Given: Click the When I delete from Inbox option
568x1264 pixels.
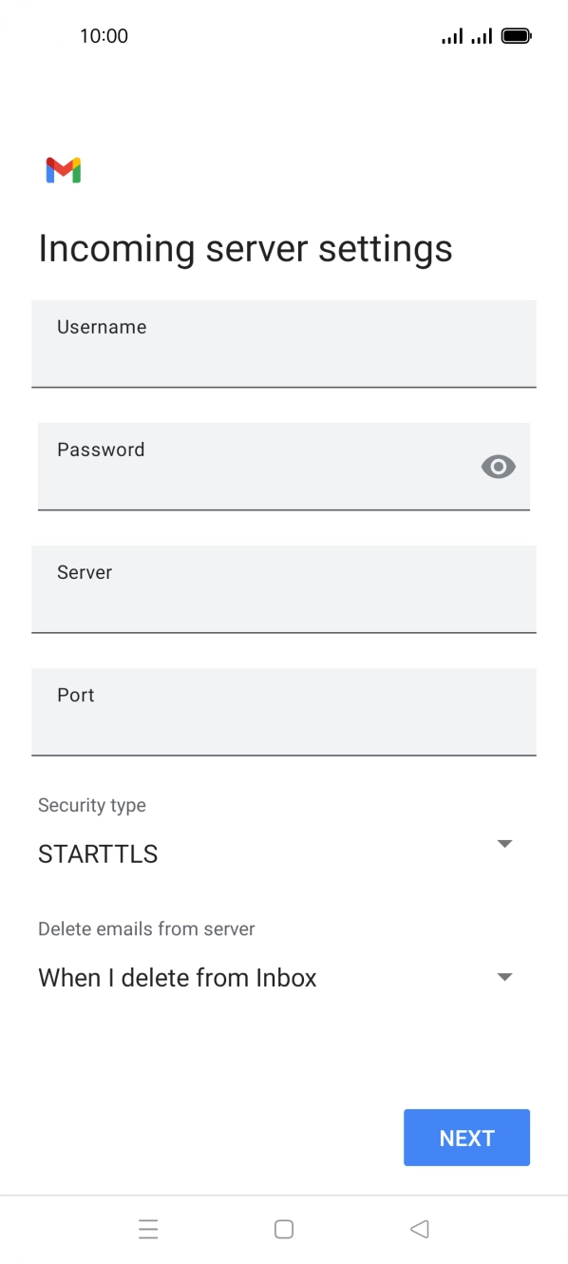Looking at the screenshot, I should [177, 977].
